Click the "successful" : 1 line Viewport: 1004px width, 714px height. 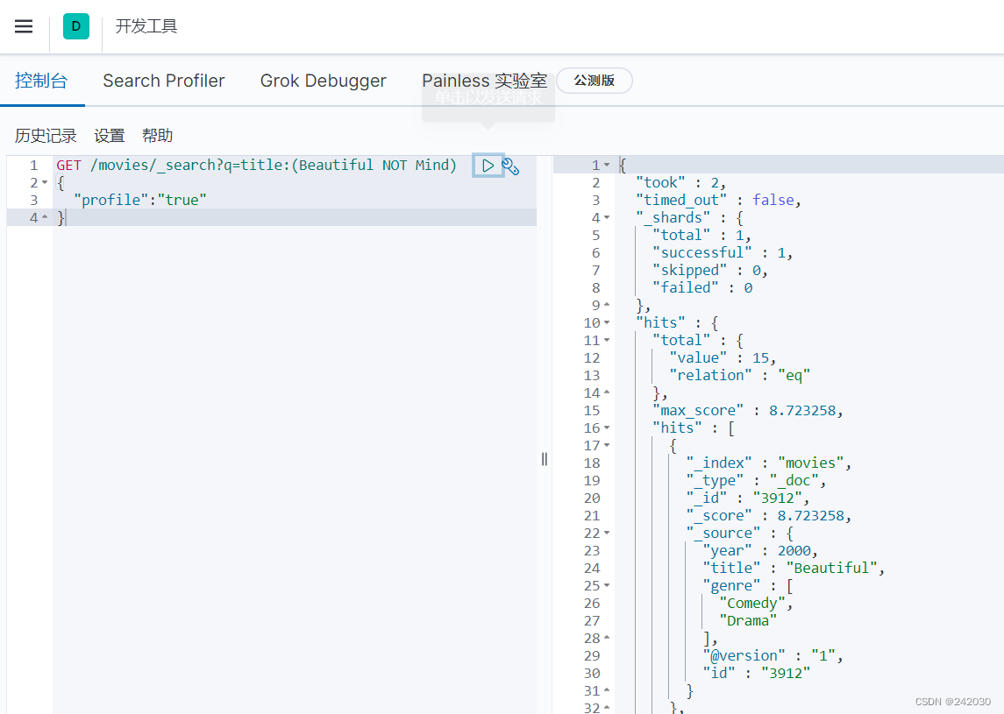(723, 252)
